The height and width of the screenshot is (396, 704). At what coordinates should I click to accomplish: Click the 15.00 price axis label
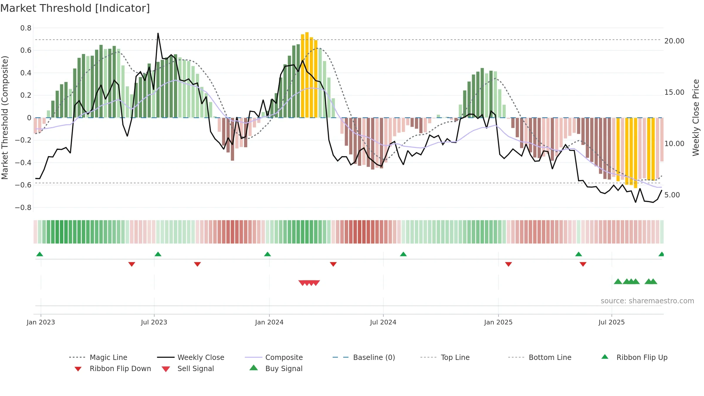(x=674, y=92)
